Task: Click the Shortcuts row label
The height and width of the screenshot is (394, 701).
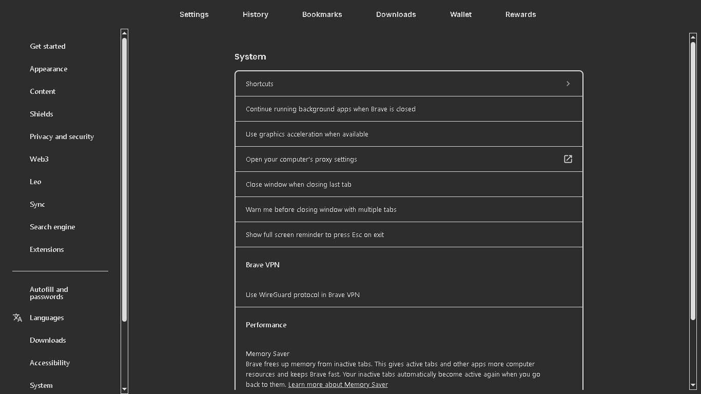Action: 260,84
